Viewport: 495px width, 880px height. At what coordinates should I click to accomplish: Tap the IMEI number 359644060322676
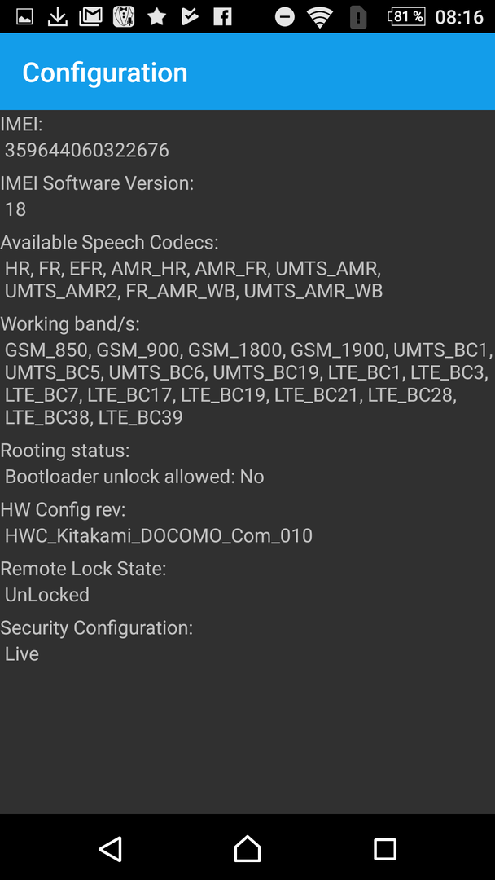click(x=87, y=151)
